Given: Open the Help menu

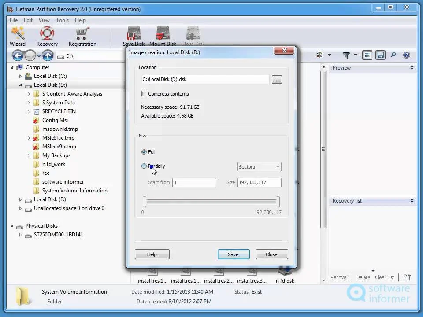Looking at the screenshot, I should [80, 20].
